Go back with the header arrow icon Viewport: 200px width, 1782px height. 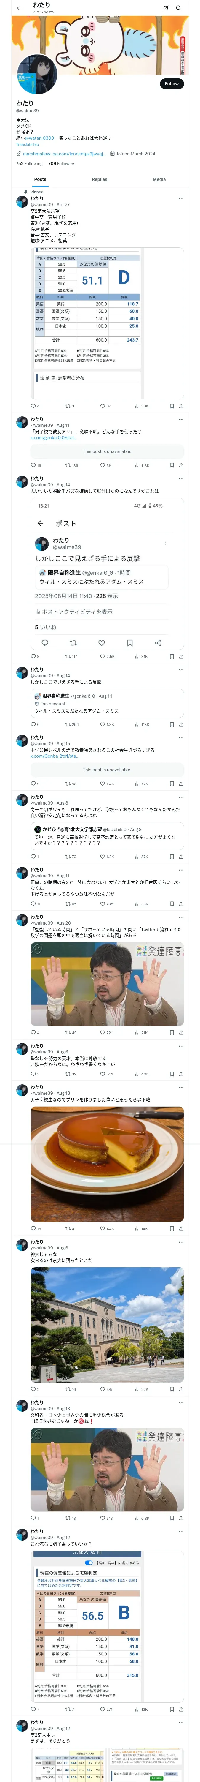[19, 8]
